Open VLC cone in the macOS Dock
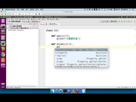 73,91
